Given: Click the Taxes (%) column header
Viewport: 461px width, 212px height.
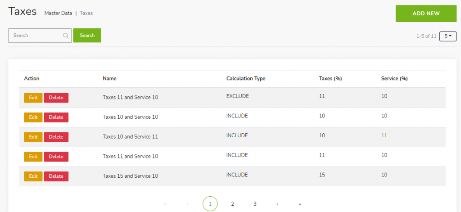Looking at the screenshot, I should (330, 78).
